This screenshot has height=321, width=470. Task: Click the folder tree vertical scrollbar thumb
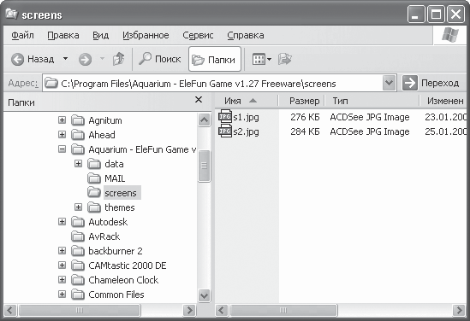(204, 166)
